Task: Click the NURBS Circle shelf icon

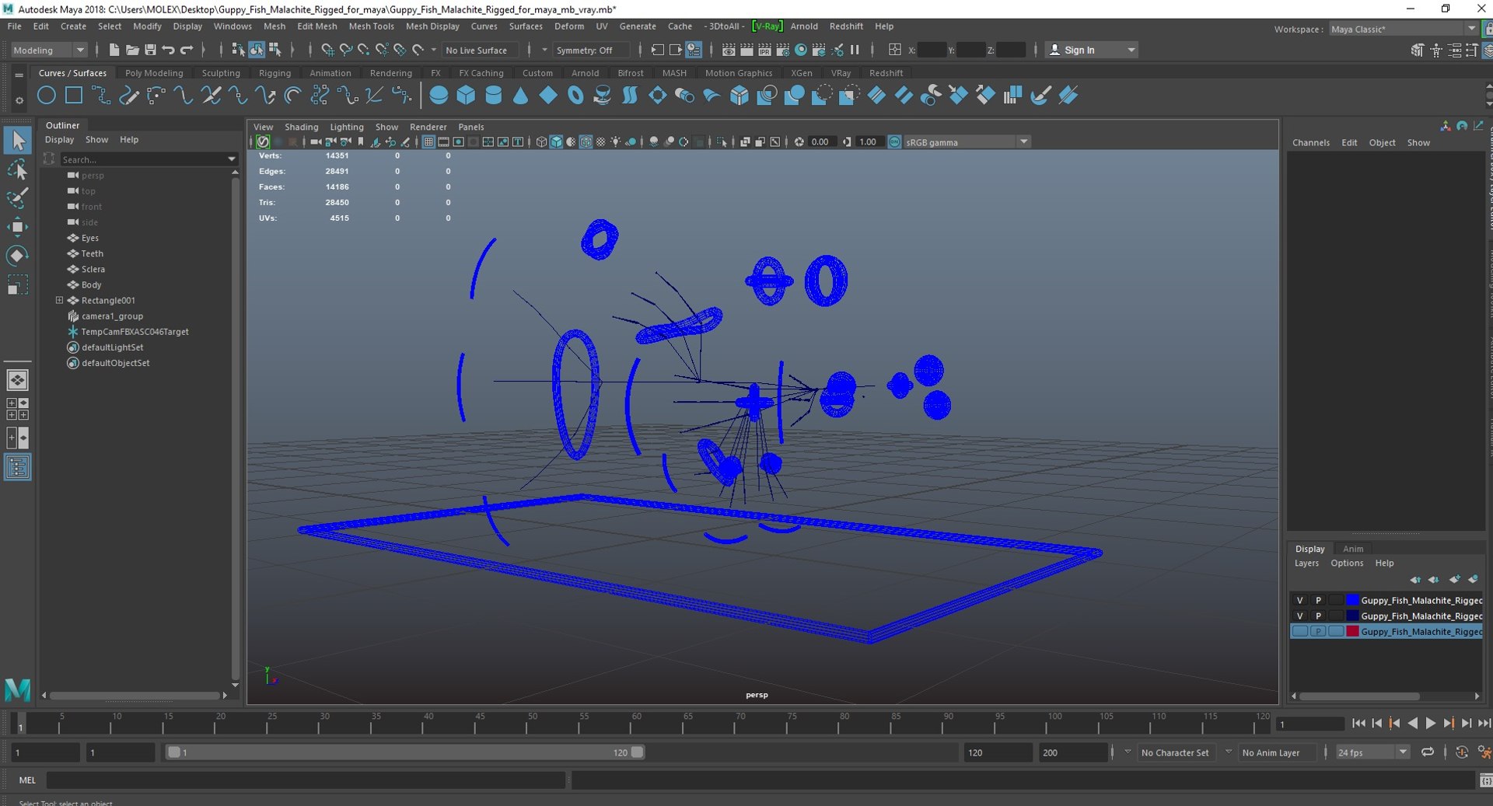Action: (47, 96)
